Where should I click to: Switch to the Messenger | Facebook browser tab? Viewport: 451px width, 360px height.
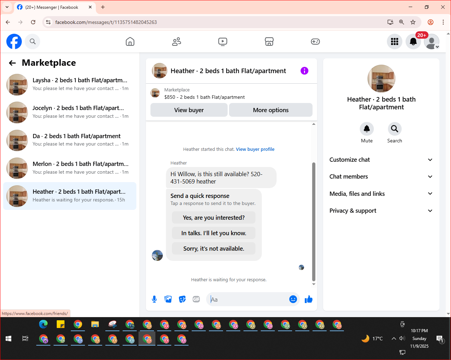coord(55,7)
